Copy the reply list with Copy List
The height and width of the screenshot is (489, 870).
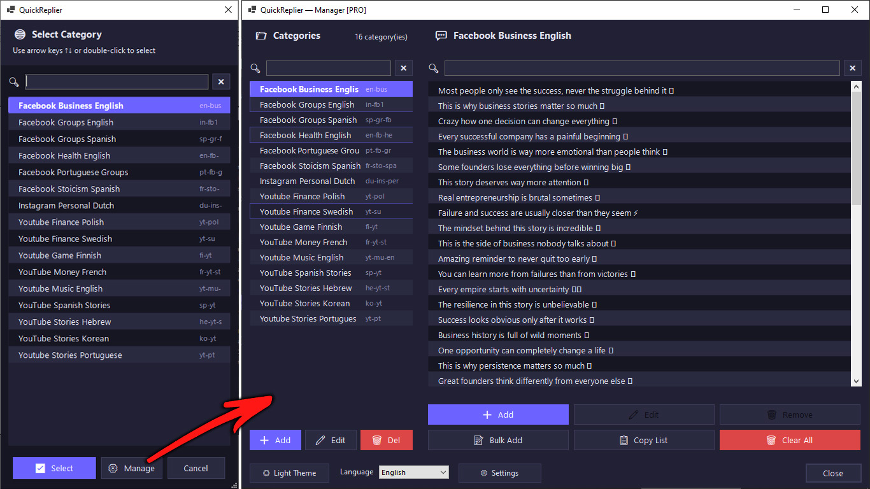point(644,440)
